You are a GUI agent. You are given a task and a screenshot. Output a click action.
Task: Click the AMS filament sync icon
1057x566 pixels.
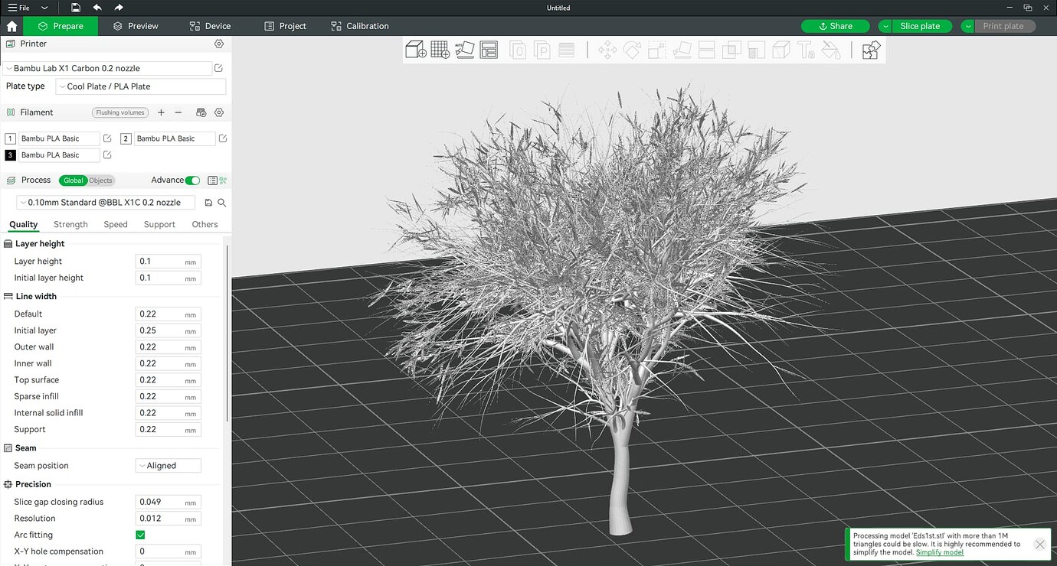coord(201,112)
